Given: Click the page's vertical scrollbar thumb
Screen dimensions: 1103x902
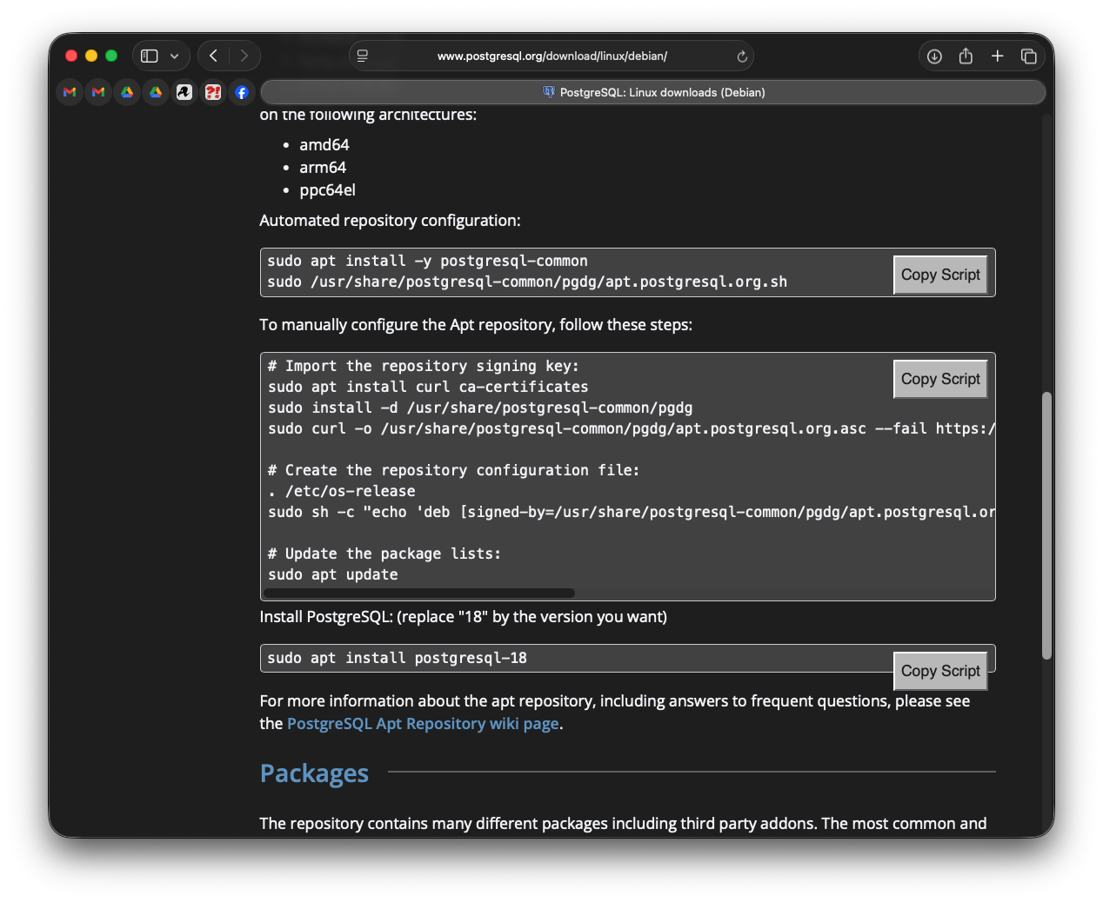Looking at the screenshot, I should (x=1046, y=525).
